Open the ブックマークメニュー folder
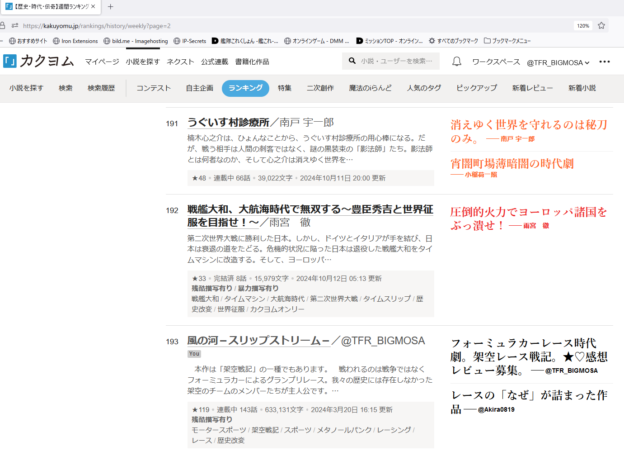 click(x=507, y=41)
